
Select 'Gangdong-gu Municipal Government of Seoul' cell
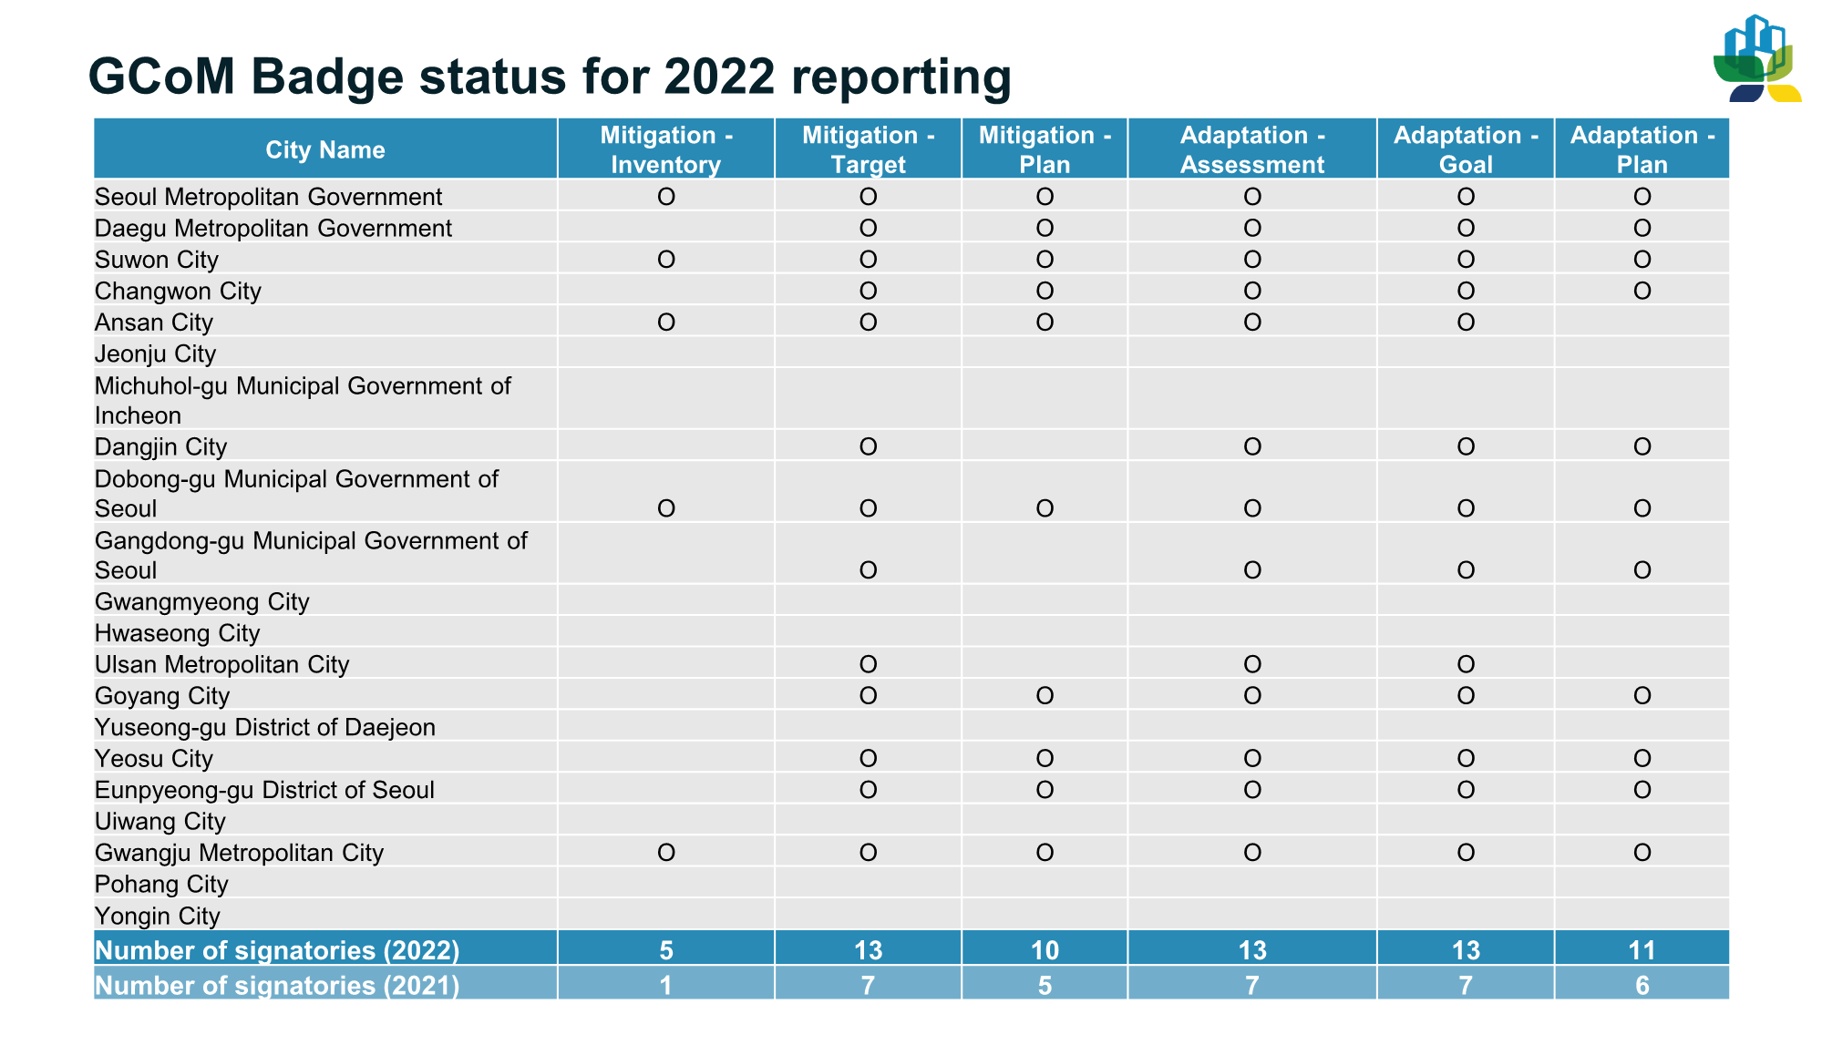325,555
